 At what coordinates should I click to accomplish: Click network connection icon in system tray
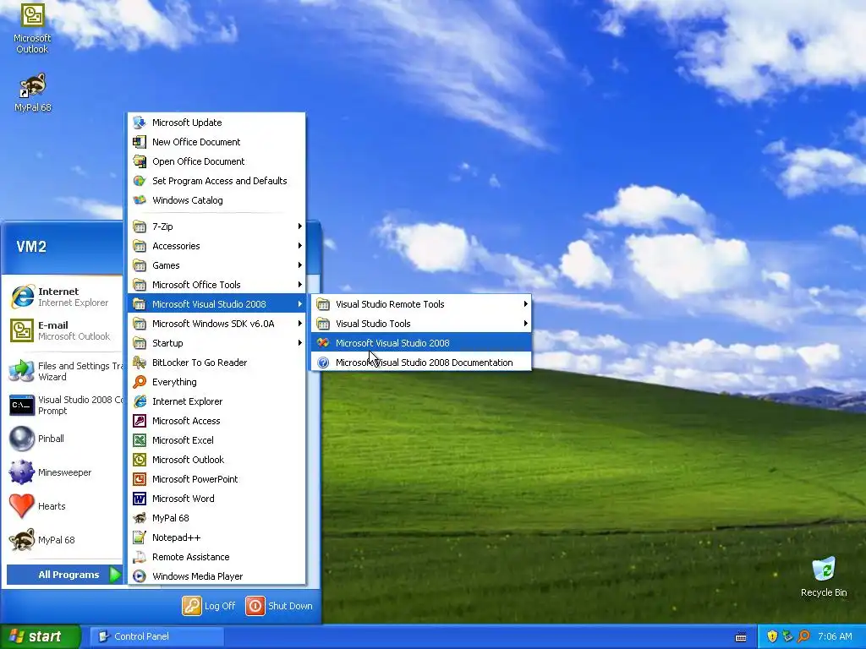(x=787, y=636)
